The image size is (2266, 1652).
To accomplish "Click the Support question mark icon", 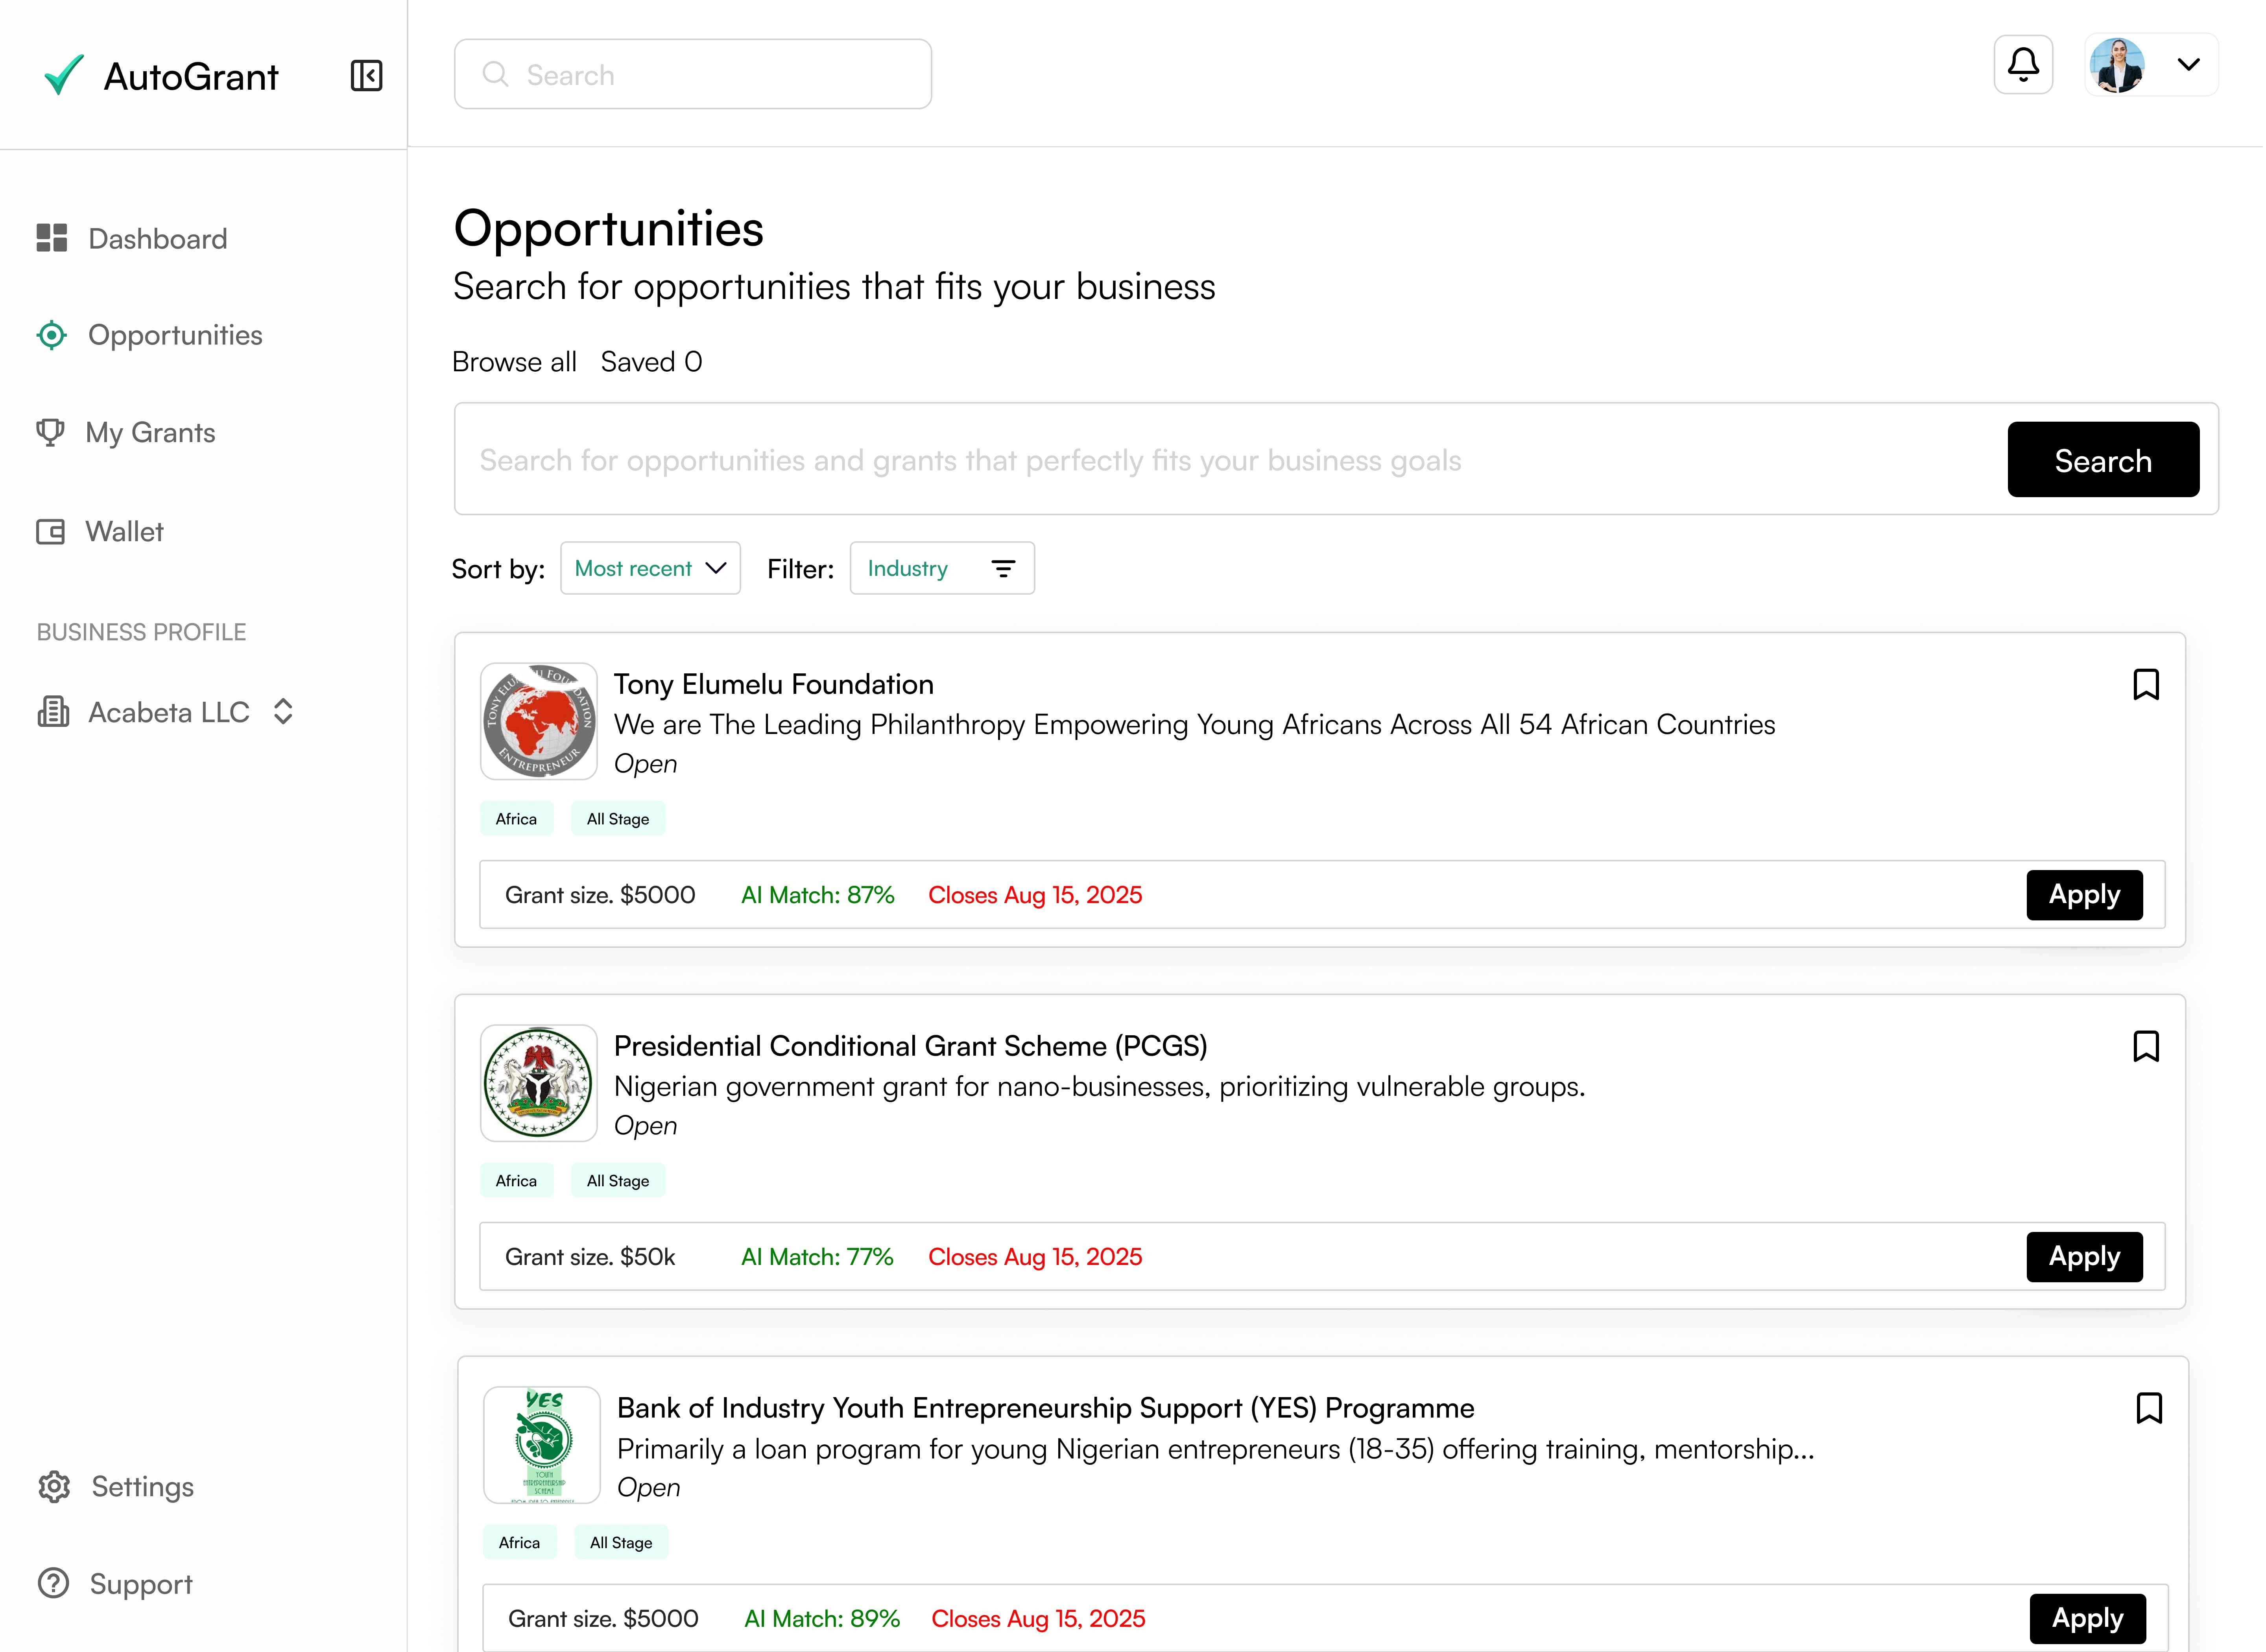I will pos(53,1583).
